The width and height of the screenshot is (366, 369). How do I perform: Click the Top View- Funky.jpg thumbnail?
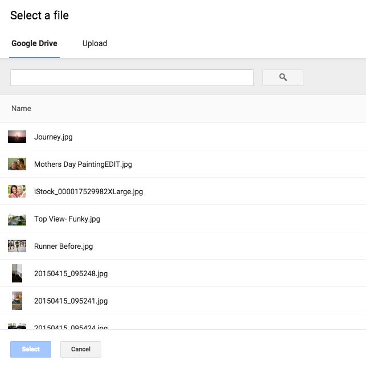coord(17,219)
